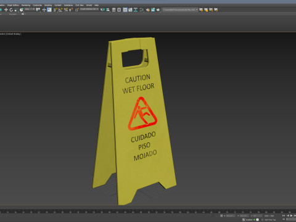Screen dimensions: 296x222
Task: Click the second project folder icon after the path dropdown
Action: (206, 10)
